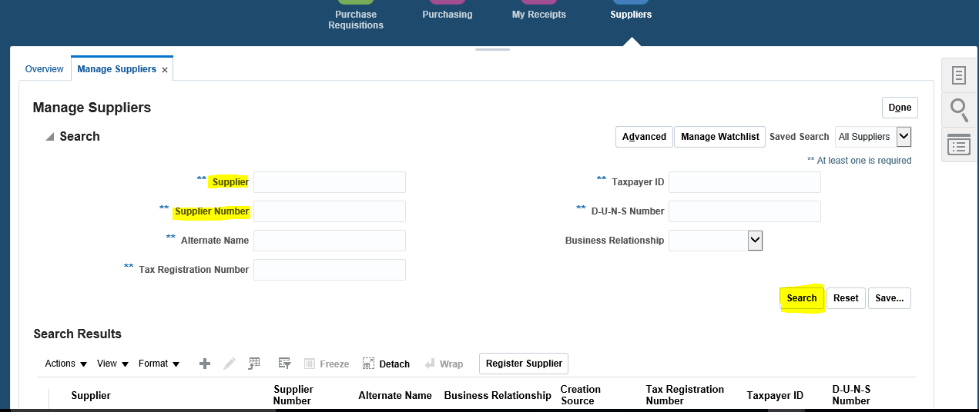Collapse the Search section triangle
Viewport: 979px width, 412px height.
point(49,137)
